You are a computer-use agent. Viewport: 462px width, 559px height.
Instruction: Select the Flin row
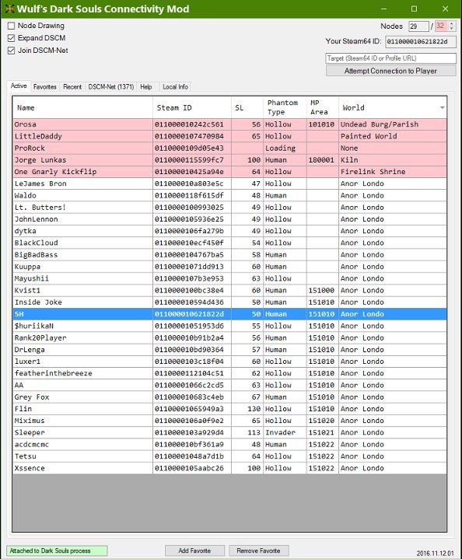[x=229, y=408]
